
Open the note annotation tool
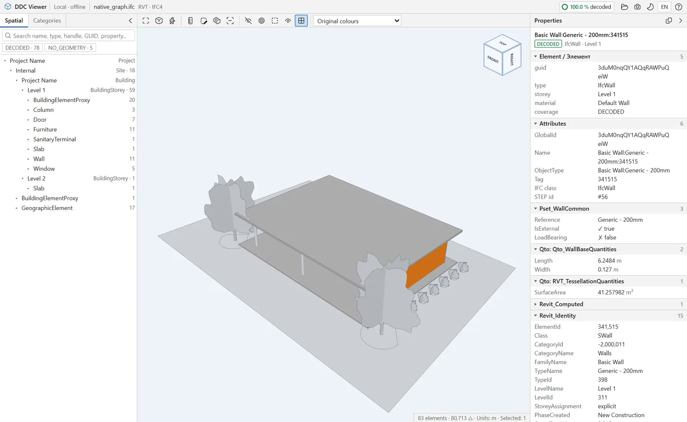pyautogui.click(x=204, y=21)
